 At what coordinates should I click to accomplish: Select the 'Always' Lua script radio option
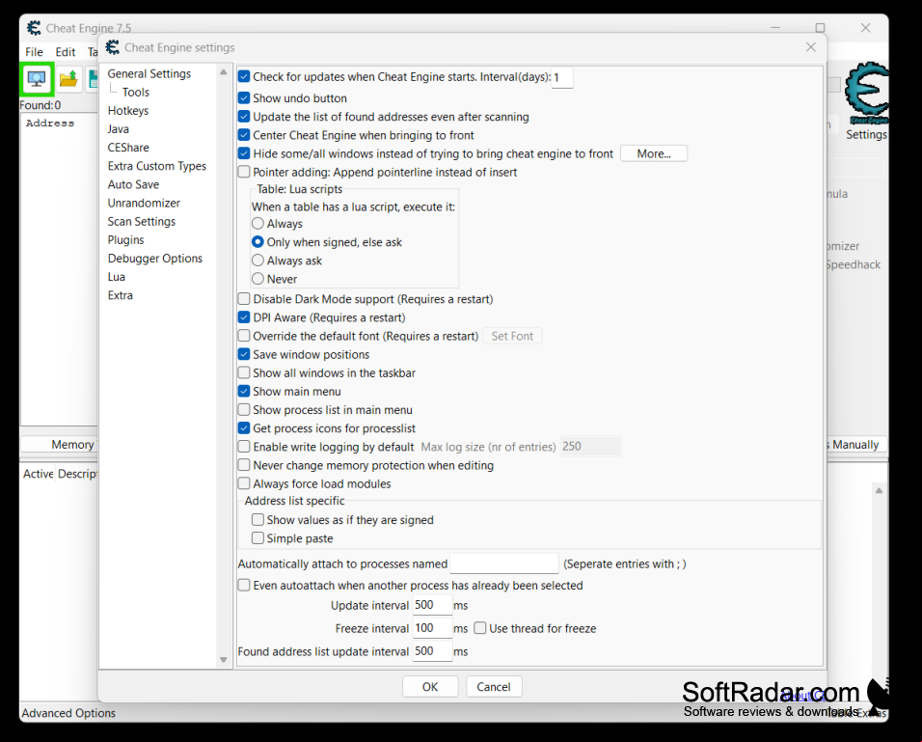pyautogui.click(x=258, y=224)
